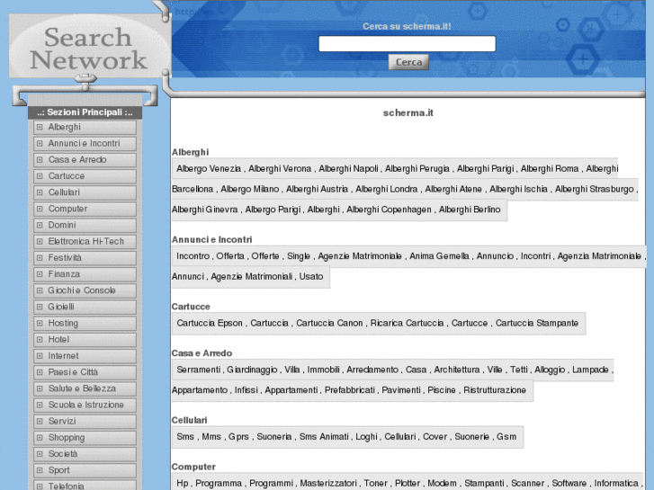Open the Alberghi Copenhagen link

click(x=389, y=209)
